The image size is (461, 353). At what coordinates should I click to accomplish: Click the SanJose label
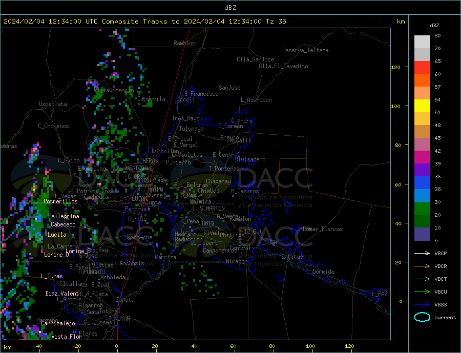[229, 88]
